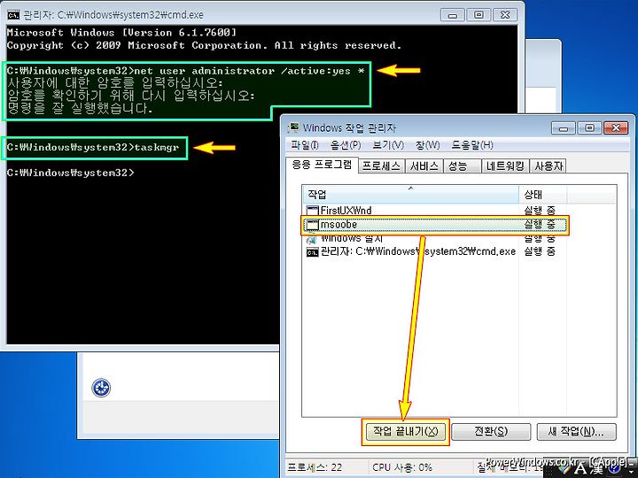Select the FirstUXWnd task row
The height and width of the screenshot is (478, 638).
435,211
